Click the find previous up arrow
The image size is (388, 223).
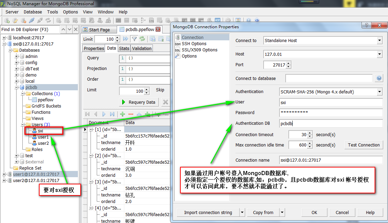coord(63,30)
